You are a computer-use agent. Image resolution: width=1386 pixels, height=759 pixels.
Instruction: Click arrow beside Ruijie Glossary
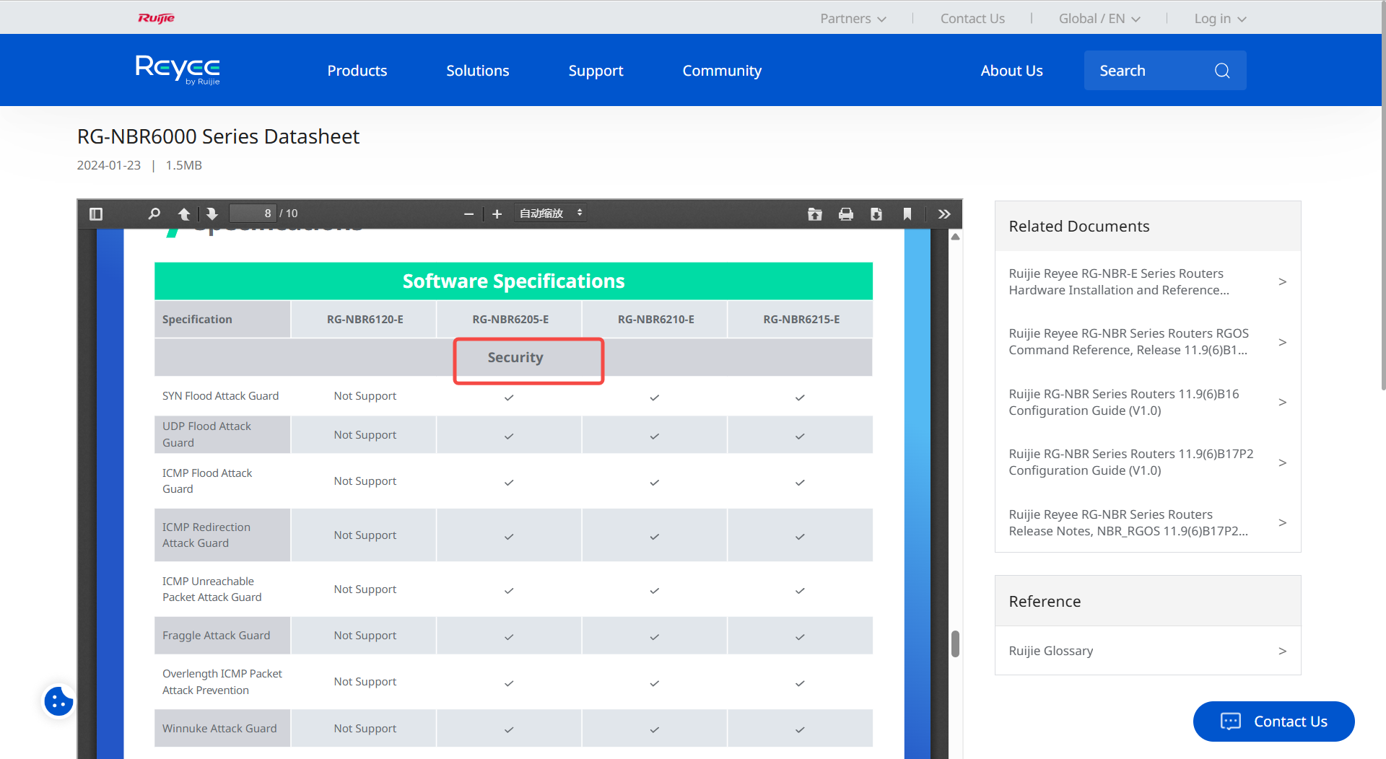click(x=1282, y=651)
